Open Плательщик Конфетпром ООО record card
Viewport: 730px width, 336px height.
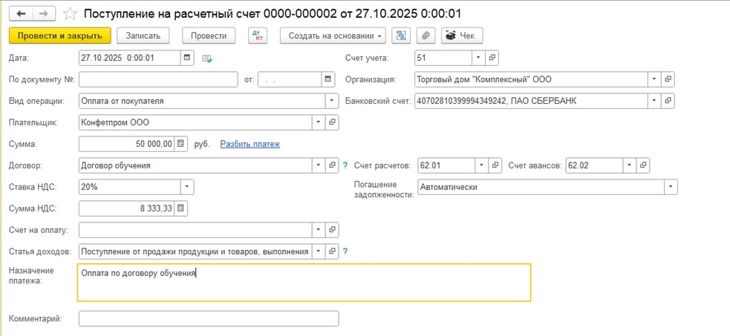[332, 122]
